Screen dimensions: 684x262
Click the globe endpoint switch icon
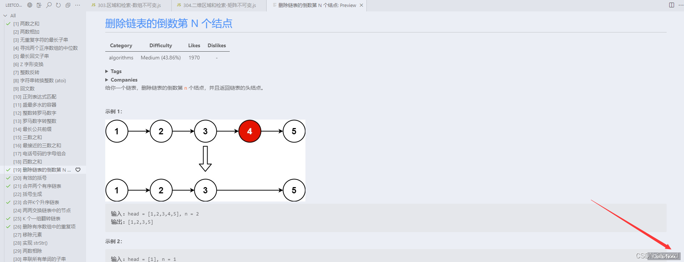(30, 5)
